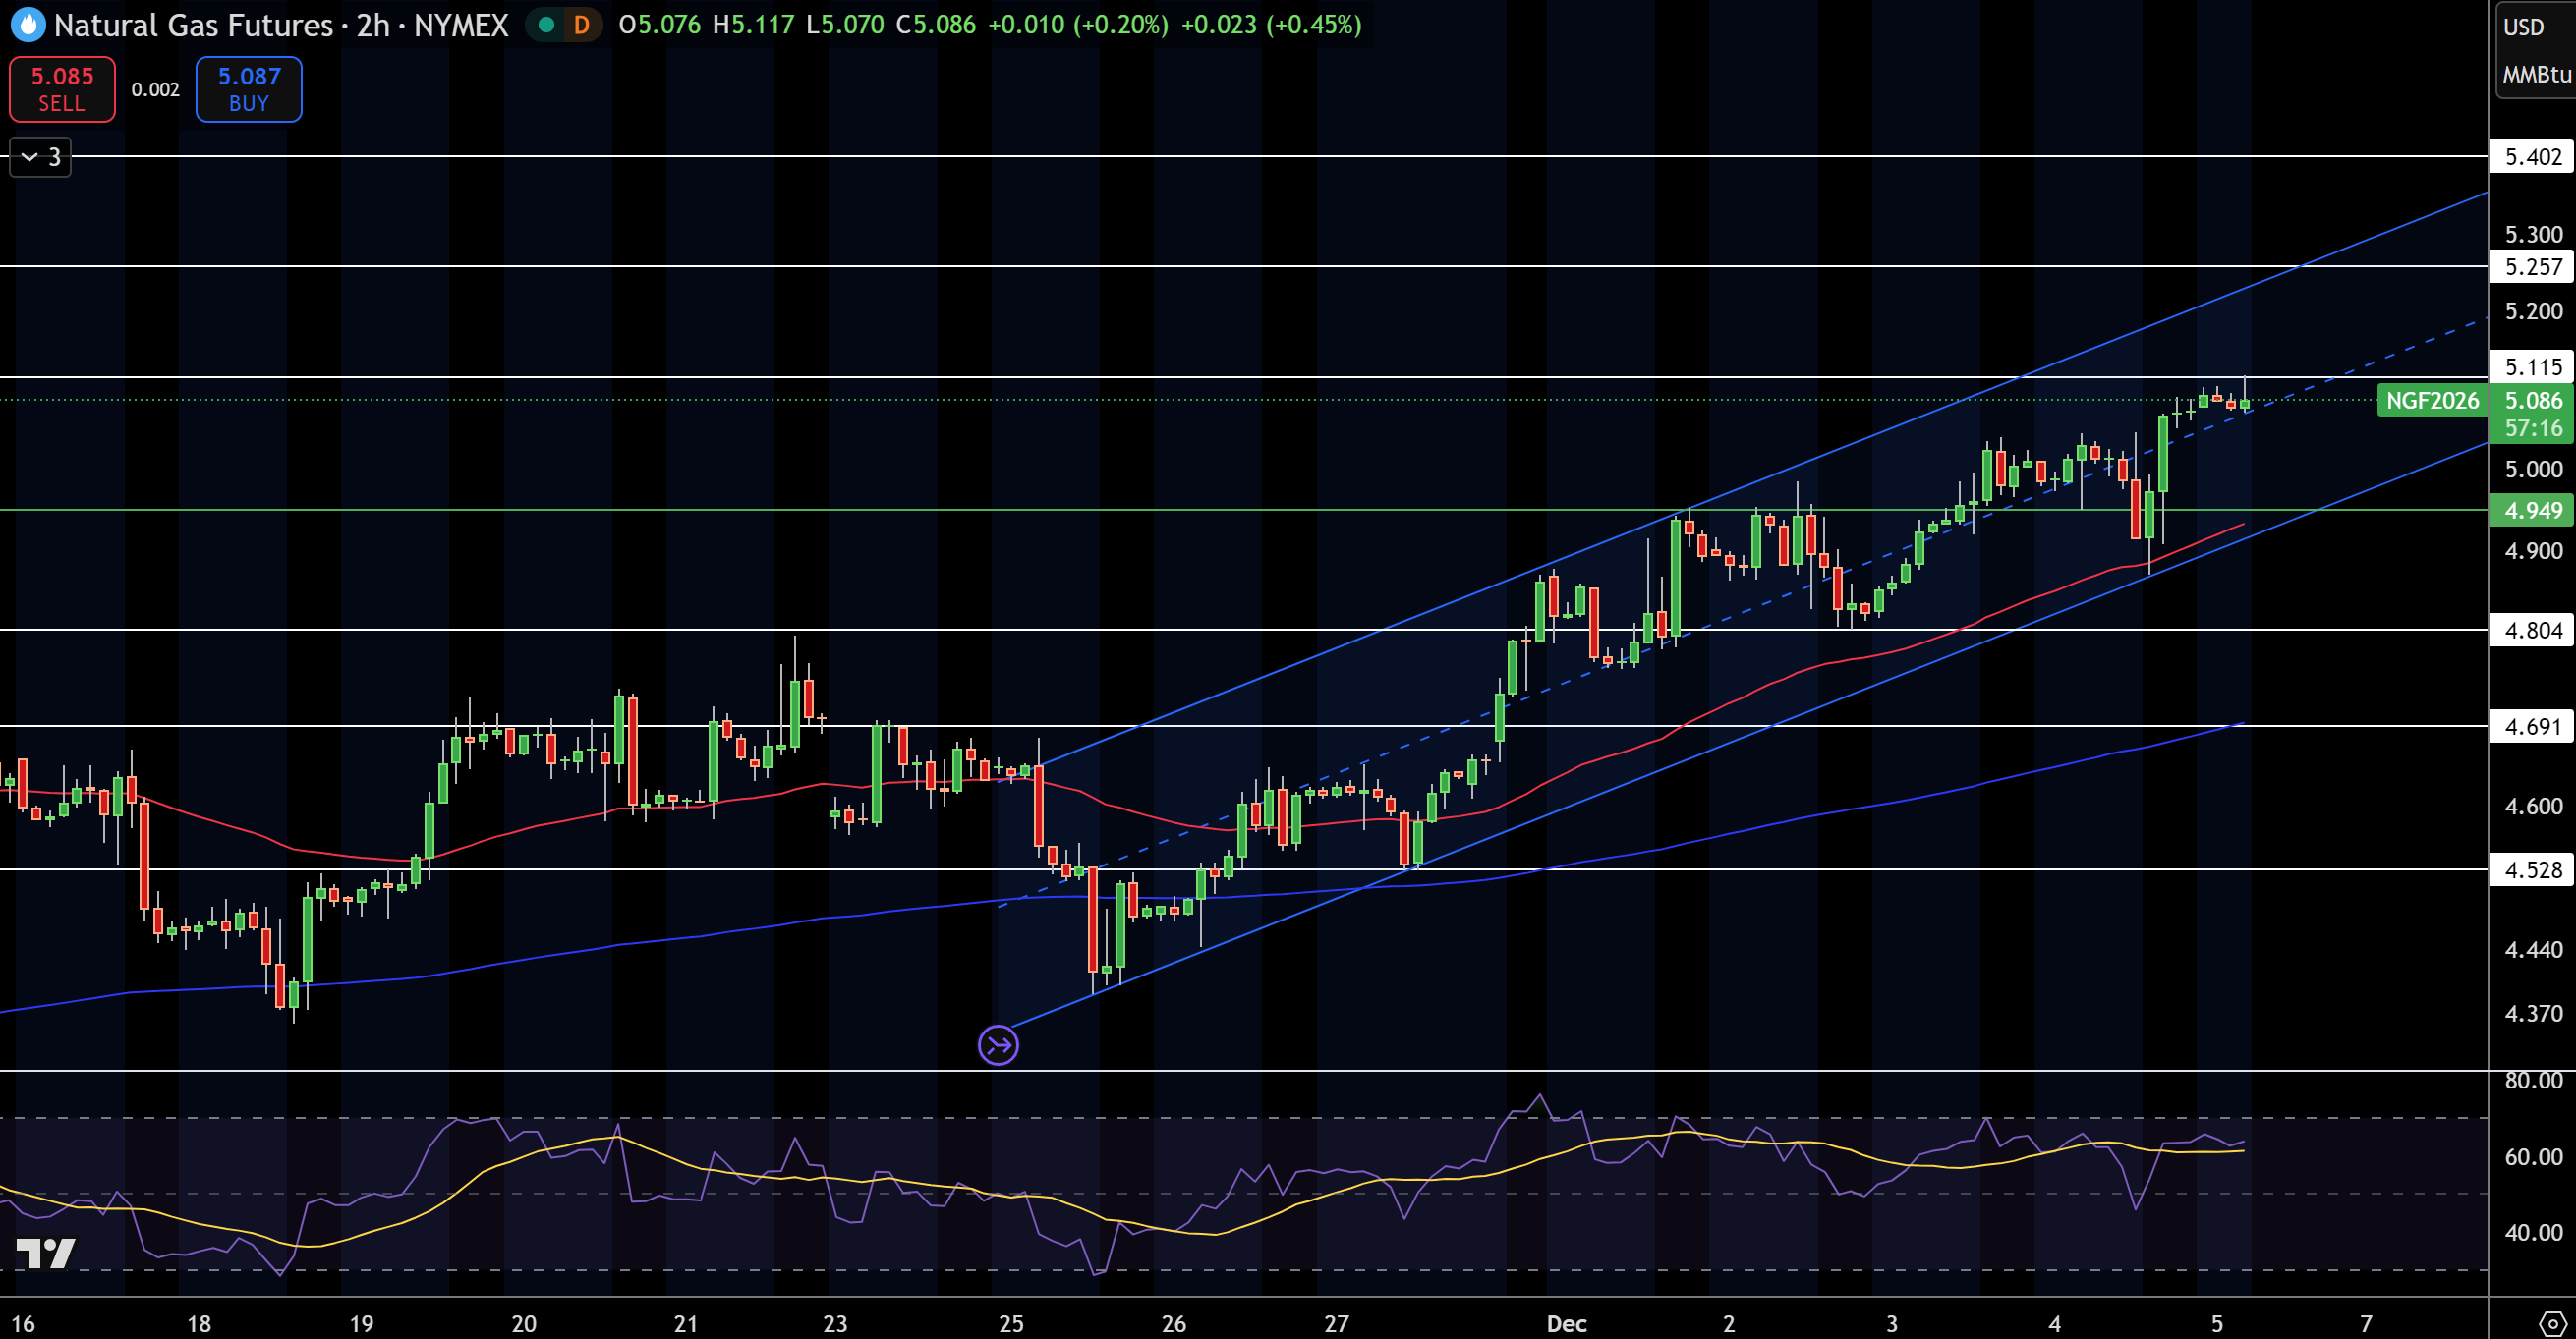Click the orange delayed data D badge
The width and height of the screenshot is (2576, 1339).
[x=581, y=25]
